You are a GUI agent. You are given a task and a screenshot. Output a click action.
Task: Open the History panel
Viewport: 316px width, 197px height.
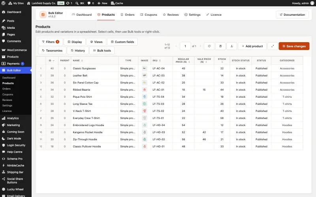point(78,50)
